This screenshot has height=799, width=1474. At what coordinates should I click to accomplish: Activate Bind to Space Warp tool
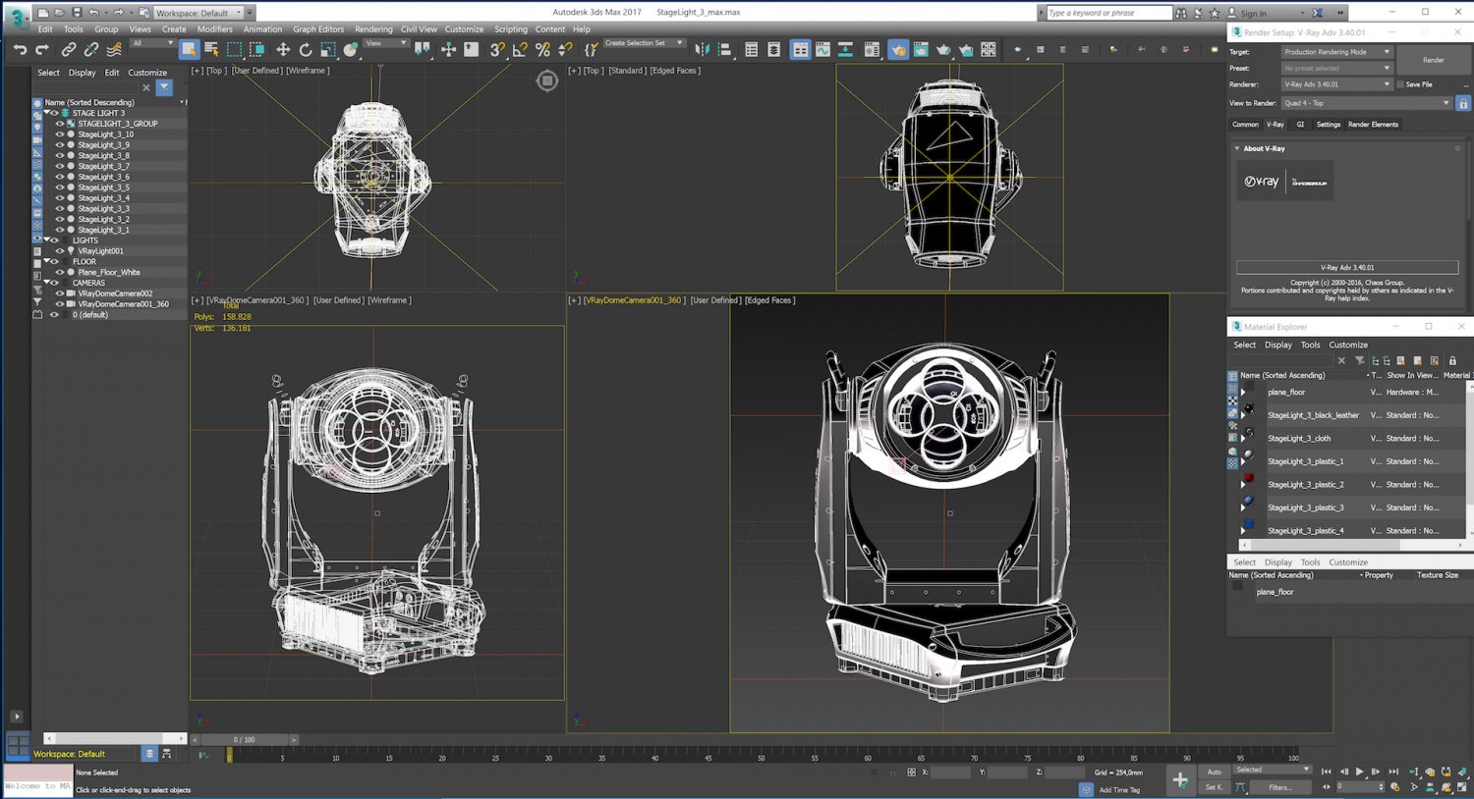click(114, 49)
